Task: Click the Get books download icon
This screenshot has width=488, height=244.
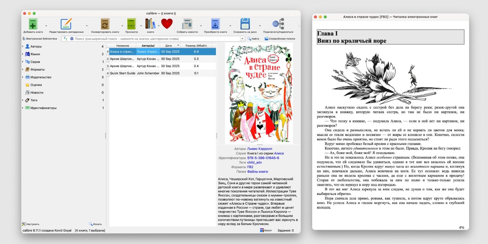Action: click(x=215, y=24)
